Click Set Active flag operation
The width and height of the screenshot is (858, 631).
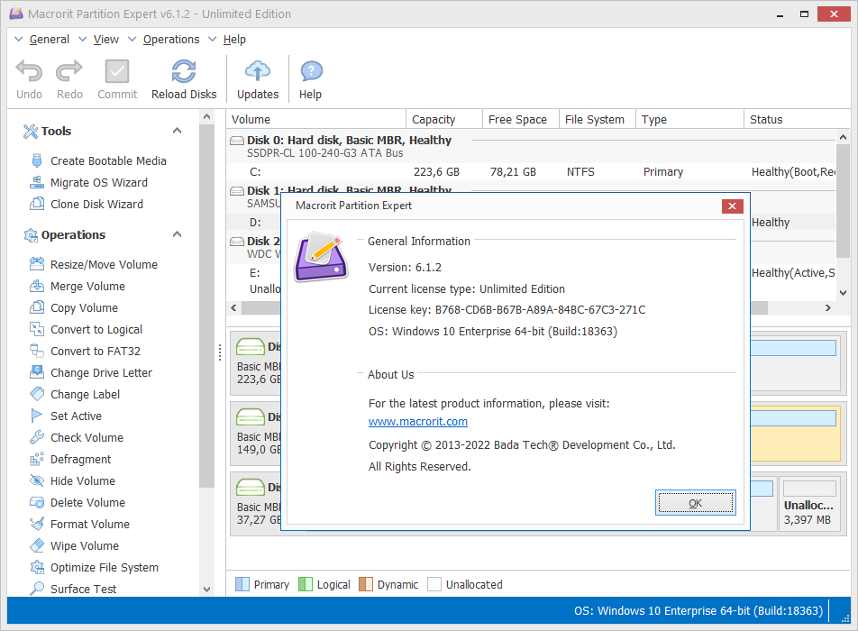76,416
